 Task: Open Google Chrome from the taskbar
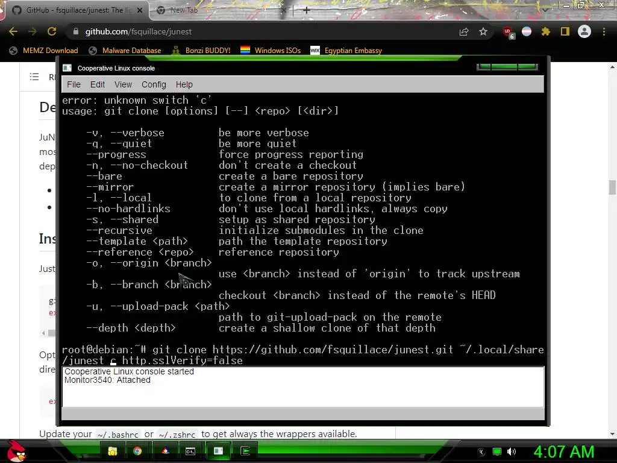(x=137, y=451)
